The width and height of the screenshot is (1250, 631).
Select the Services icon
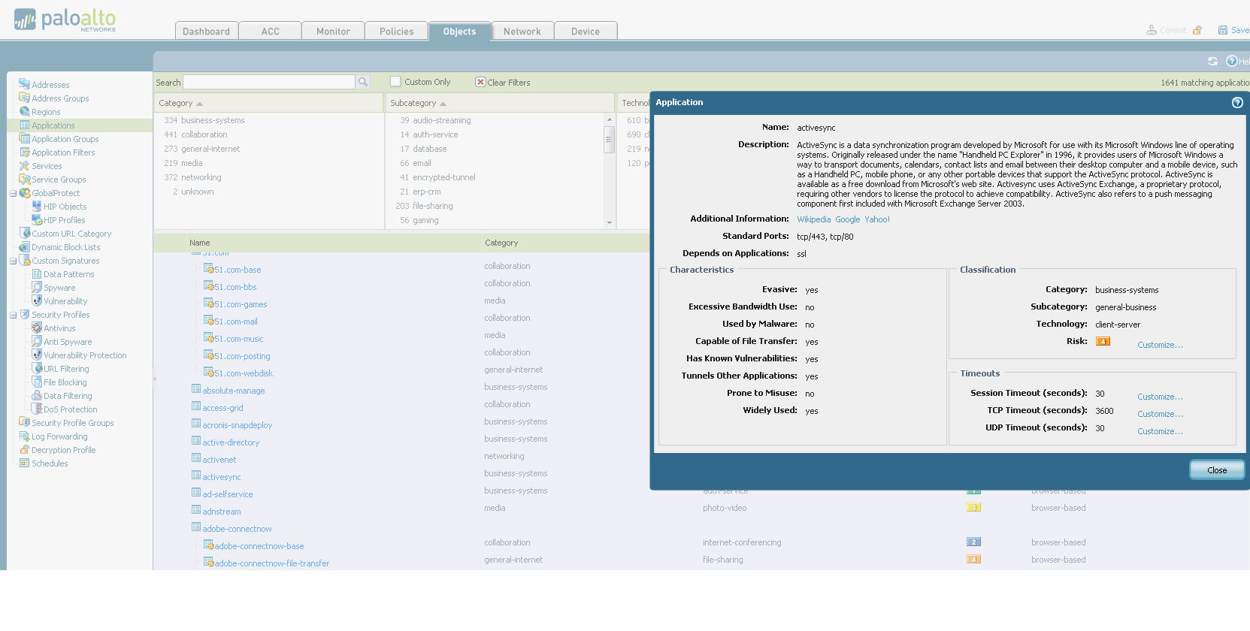[25, 166]
